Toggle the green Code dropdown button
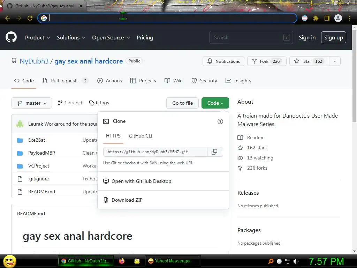 click(x=215, y=103)
